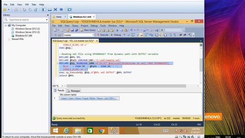Image resolution: width=245 pixels, height=138 pixels.
Task: Uncomment the selected lines
Action: (x=175, y=35)
